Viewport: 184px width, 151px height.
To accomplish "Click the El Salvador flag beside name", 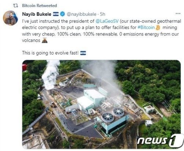I will (x=56, y=14).
